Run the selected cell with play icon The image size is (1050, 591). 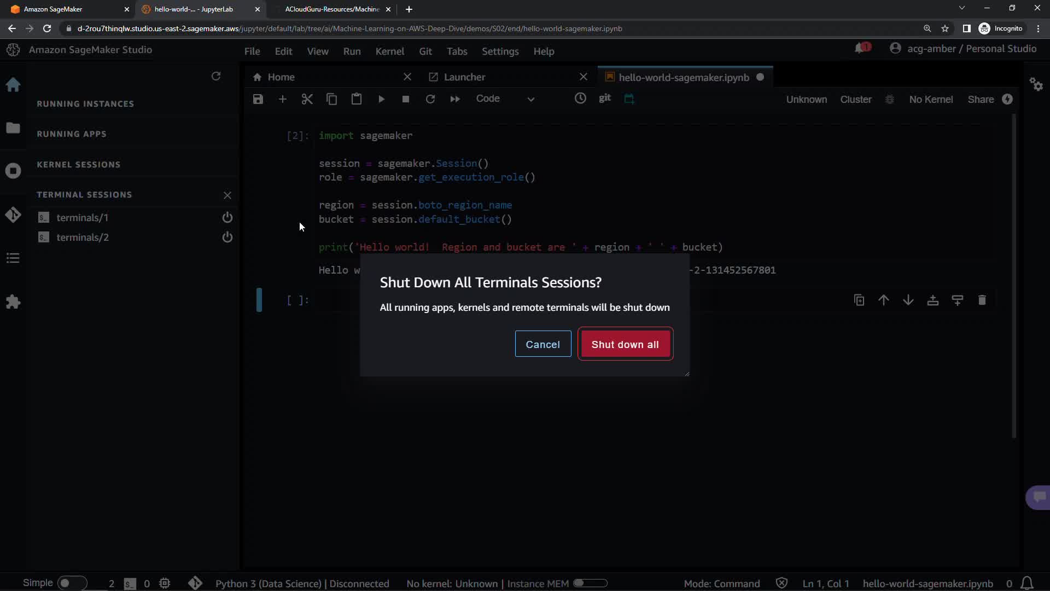(381, 99)
